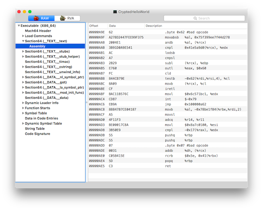Select the jmp 0x100000a62 row
The width and height of the screenshot is (263, 210).
[x=168, y=104]
